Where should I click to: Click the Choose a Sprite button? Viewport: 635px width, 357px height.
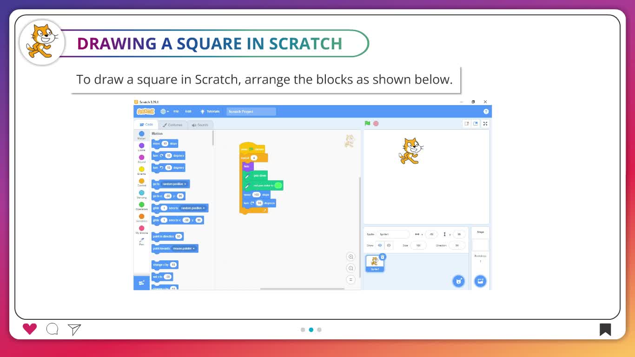[x=458, y=281]
